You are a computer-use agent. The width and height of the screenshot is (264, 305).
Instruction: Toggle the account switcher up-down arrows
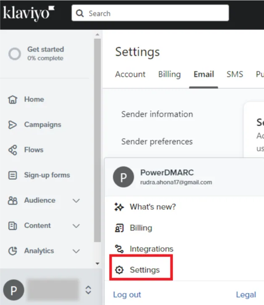[x=88, y=290]
